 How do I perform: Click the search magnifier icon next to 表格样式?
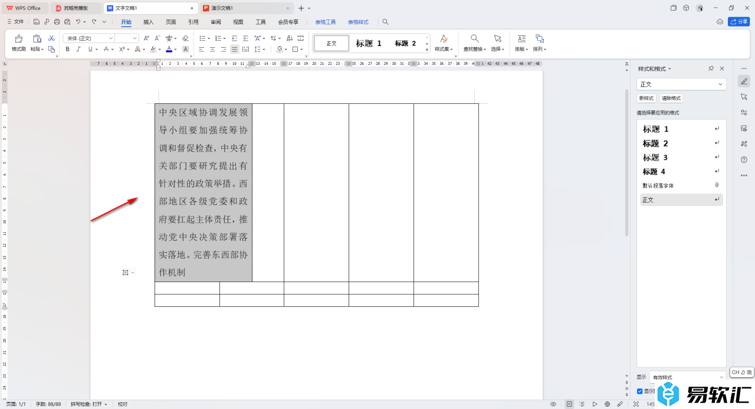pos(385,22)
